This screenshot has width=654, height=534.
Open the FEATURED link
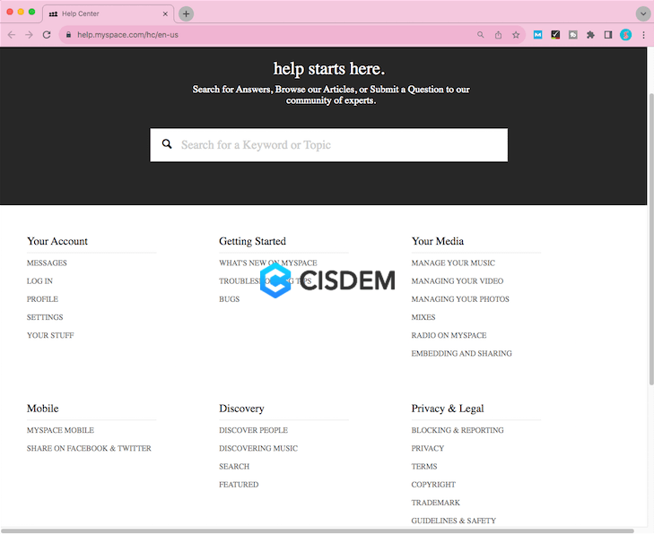pyautogui.click(x=239, y=485)
